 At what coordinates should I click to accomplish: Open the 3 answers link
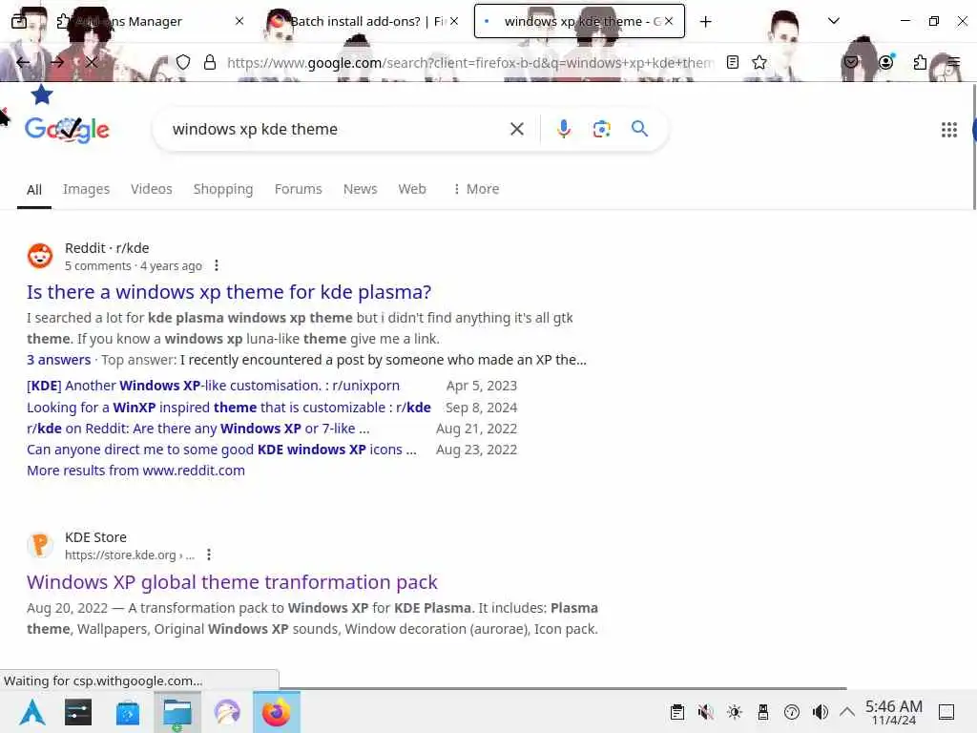click(x=58, y=360)
